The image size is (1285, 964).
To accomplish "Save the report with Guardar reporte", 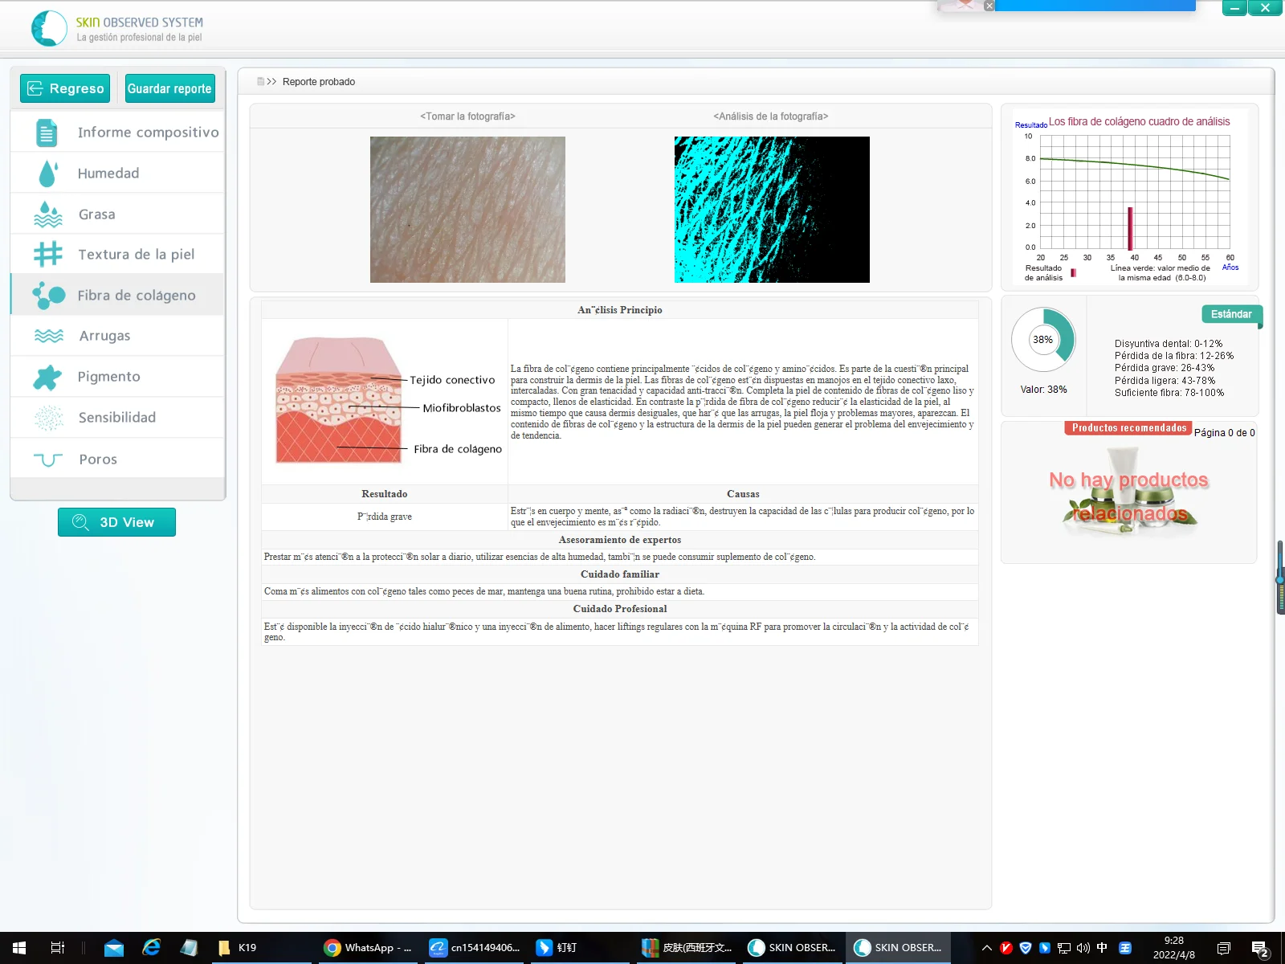I will 169,88.
